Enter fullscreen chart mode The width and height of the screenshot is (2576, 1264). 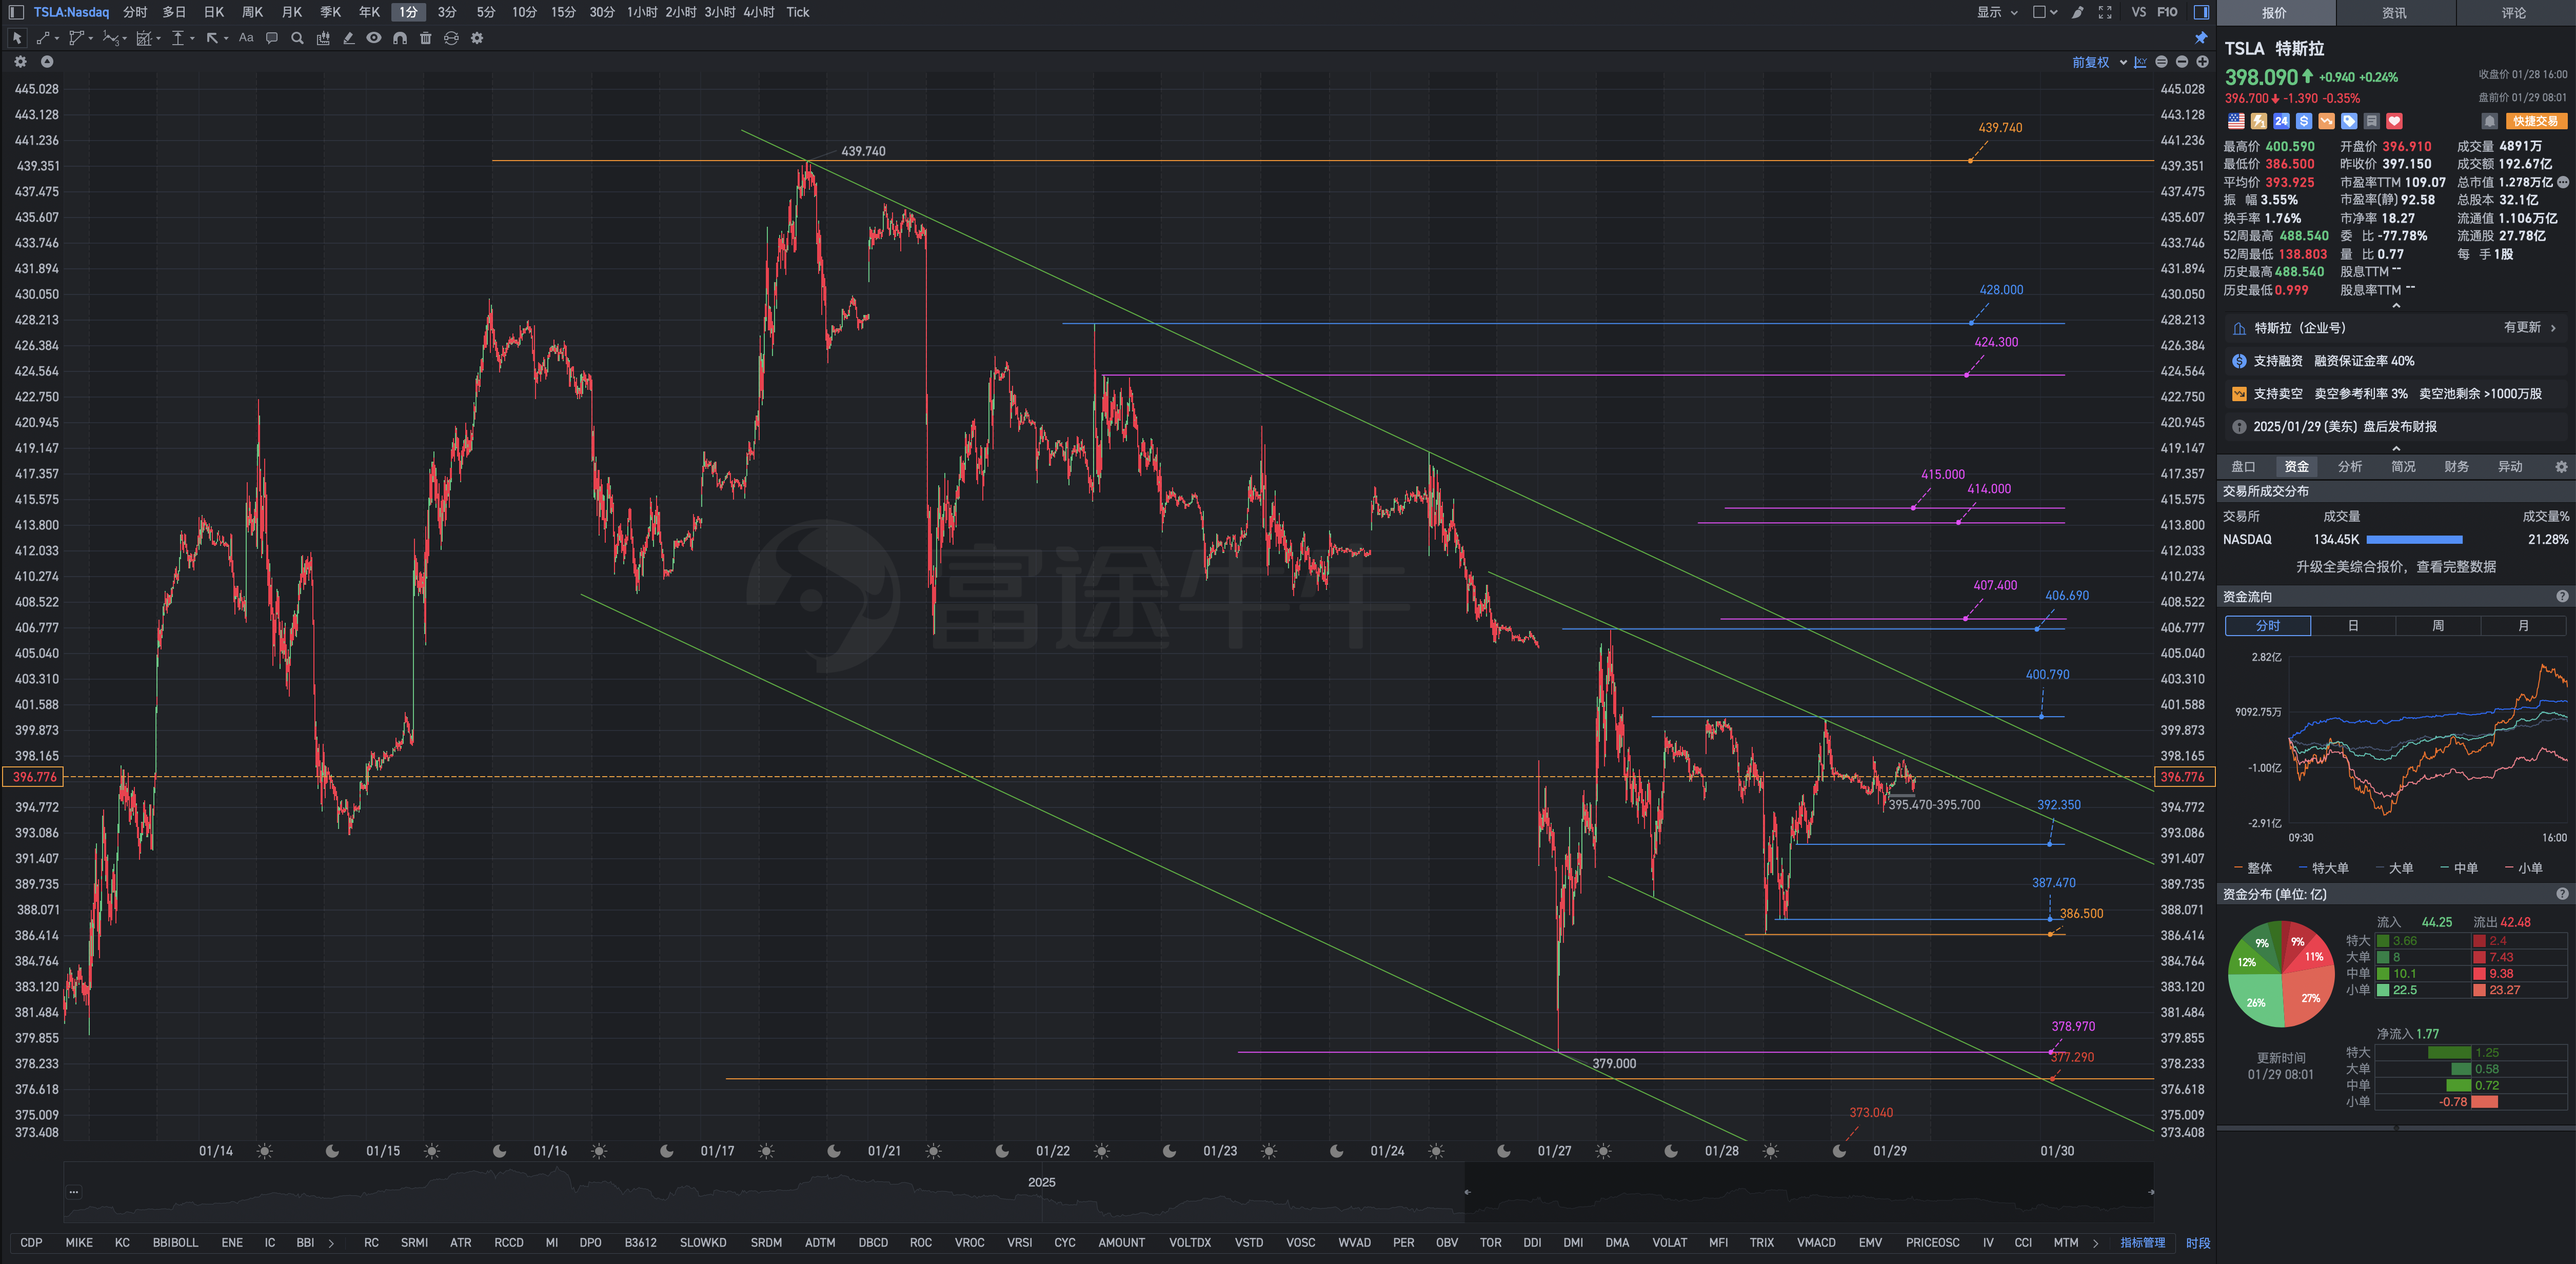[x=2105, y=12]
